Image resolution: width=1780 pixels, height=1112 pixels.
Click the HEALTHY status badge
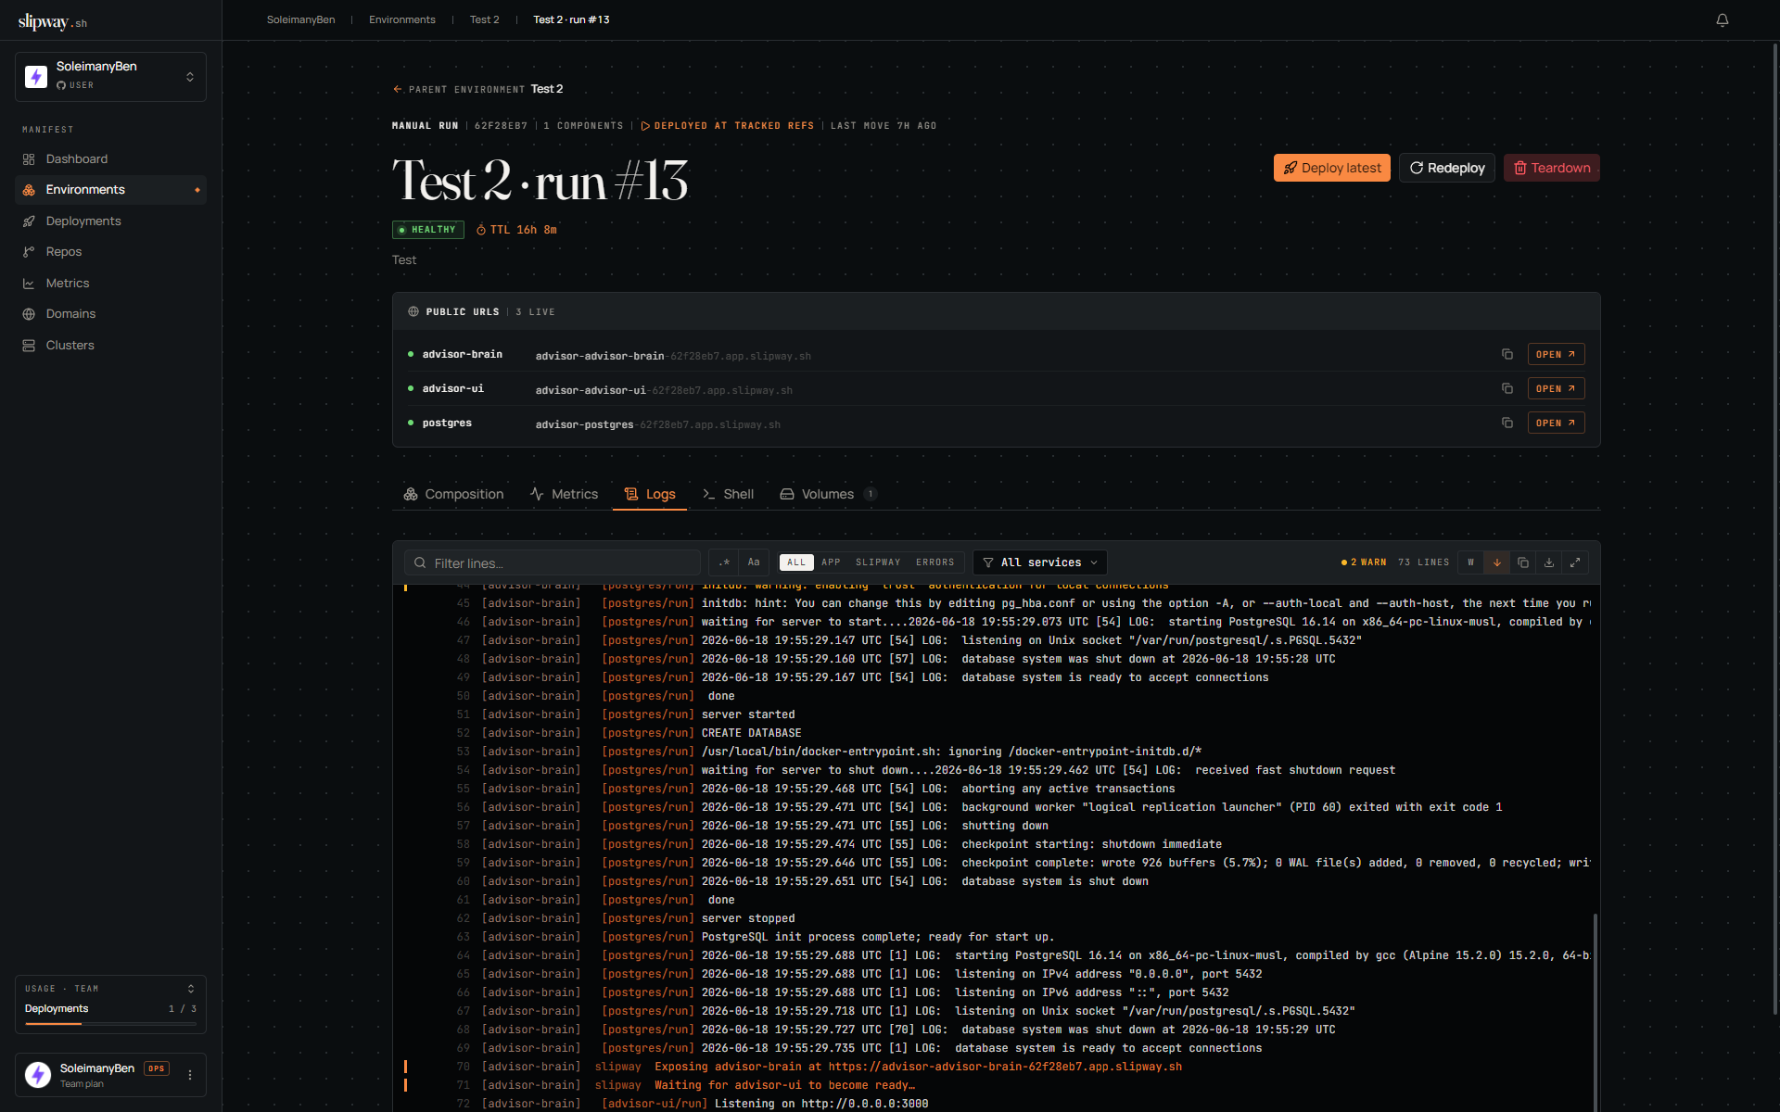tap(428, 230)
